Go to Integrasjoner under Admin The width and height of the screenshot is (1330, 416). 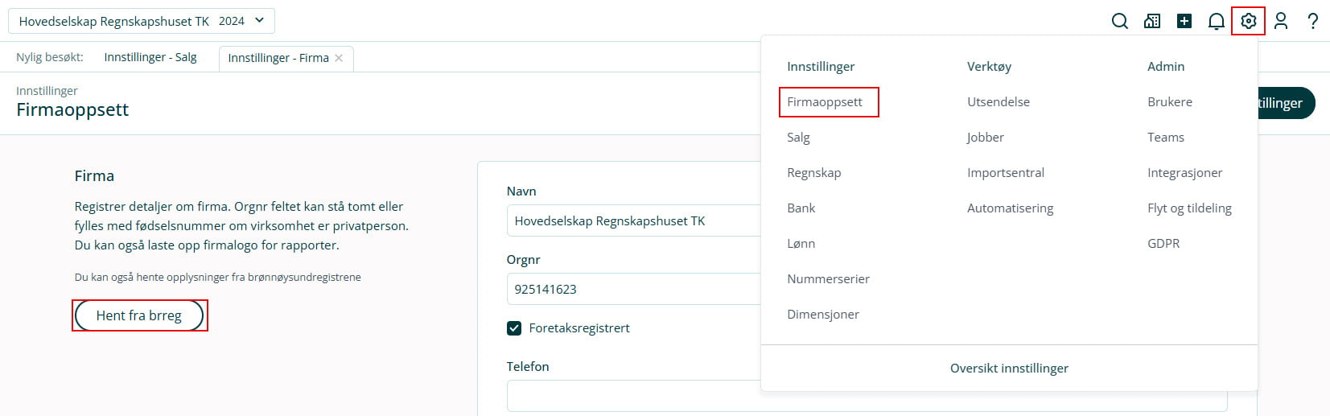[1184, 173]
